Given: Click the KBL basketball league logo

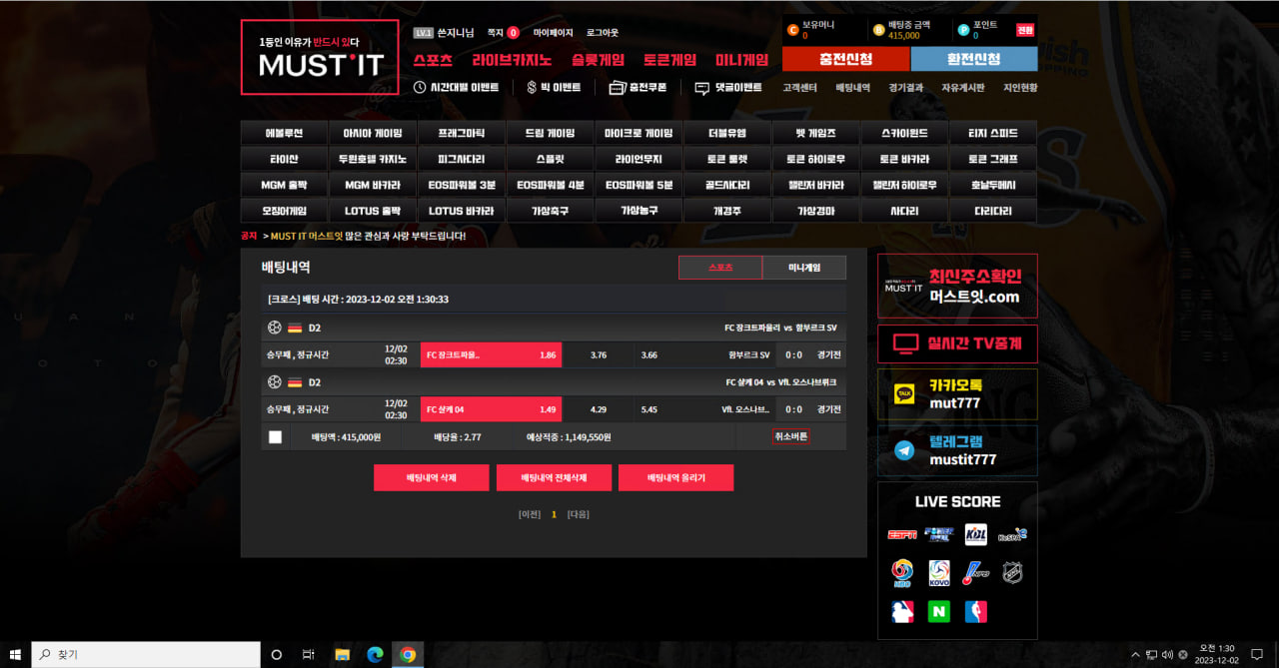Looking at the screenshot, I should 975,534.
